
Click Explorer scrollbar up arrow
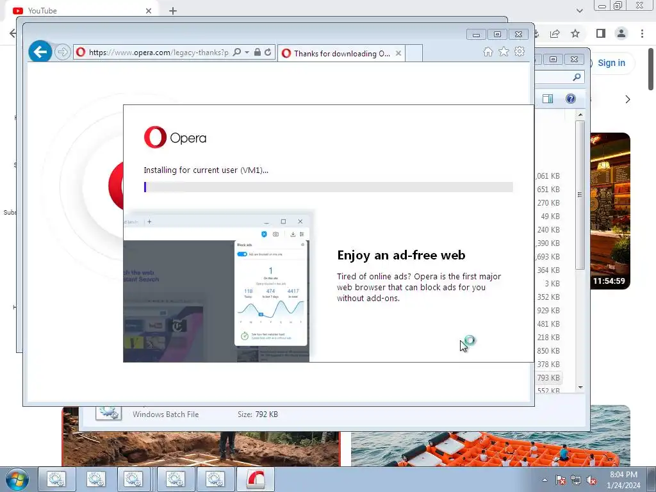(580, 115)
